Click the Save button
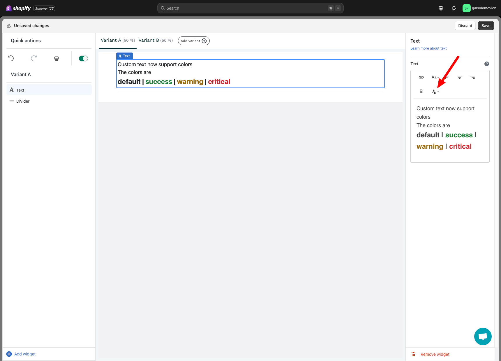The height and width of the screenshot is (361, 501). point(486,26)
